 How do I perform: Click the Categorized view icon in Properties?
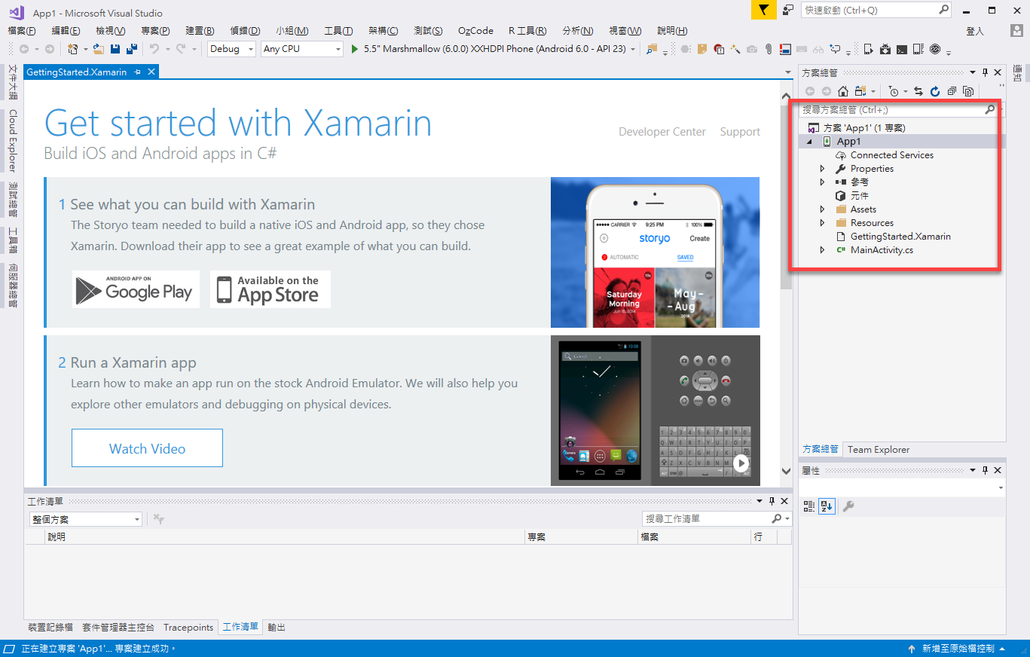(x=809, y=506)
